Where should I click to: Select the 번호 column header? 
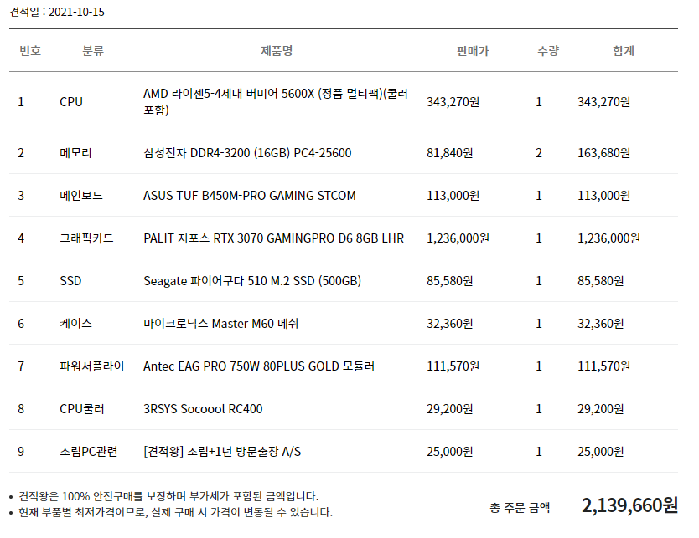coord(30,51)
